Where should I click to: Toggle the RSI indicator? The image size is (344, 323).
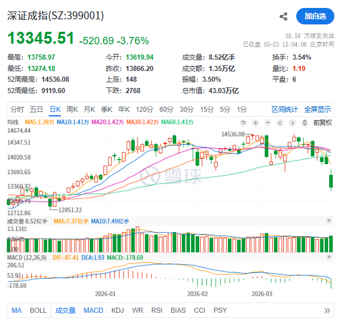click(x=156, y=311)
